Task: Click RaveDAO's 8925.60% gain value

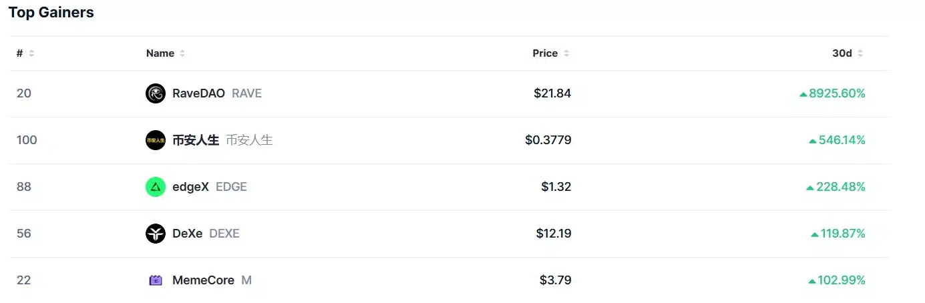Action: click(x=837, y=93)
